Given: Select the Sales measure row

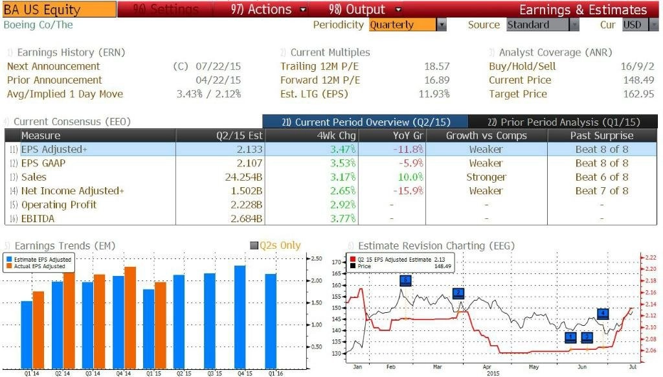Looking at the screenshot, I should click(x=331, y=177).
